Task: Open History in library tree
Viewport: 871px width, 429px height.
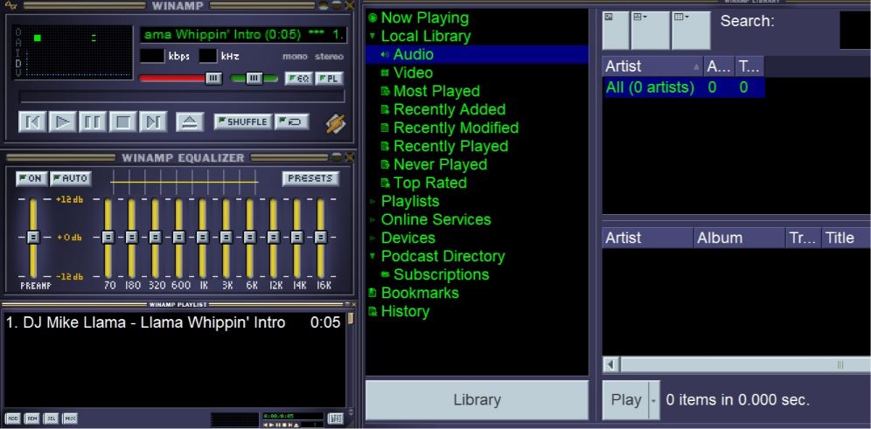Action: [x=405, y=311]
